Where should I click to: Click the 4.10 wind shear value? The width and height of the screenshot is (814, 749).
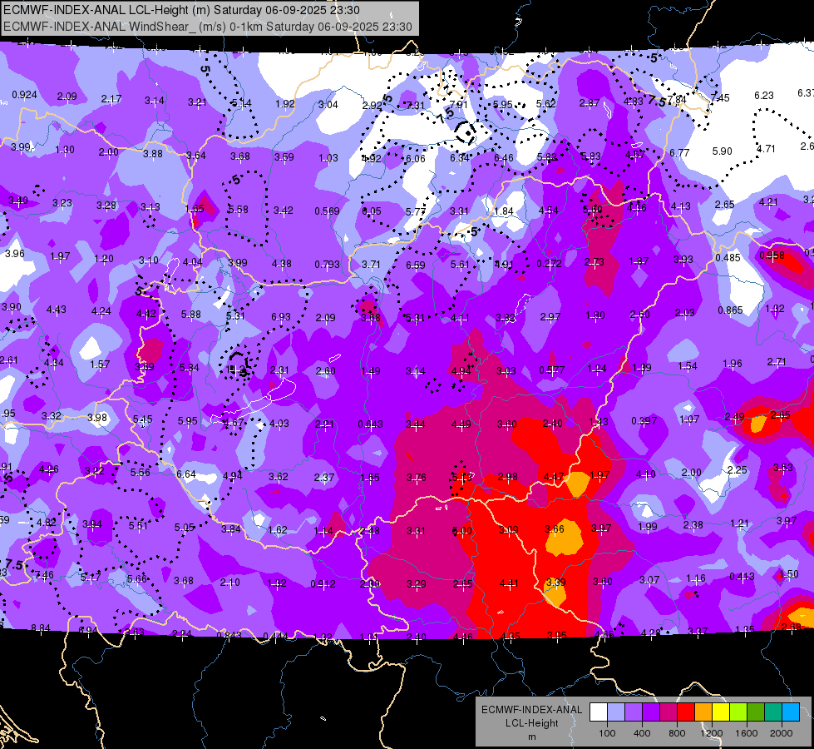(646, 474)
